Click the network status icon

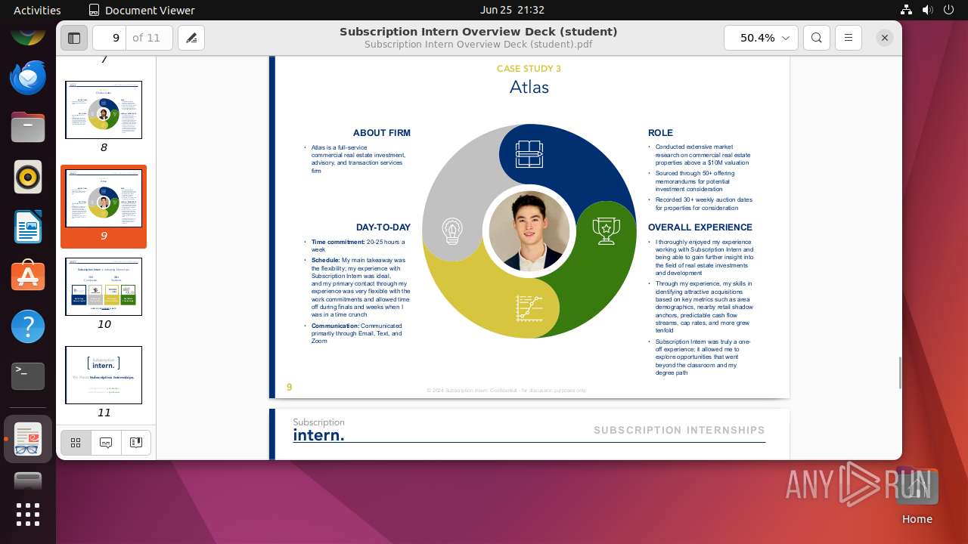(906, 10)
